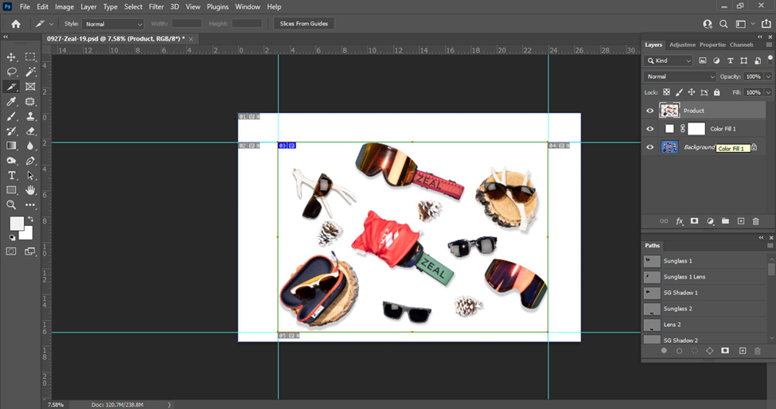
Task: Click the Slices From Guides button
Action: point(304,24)
